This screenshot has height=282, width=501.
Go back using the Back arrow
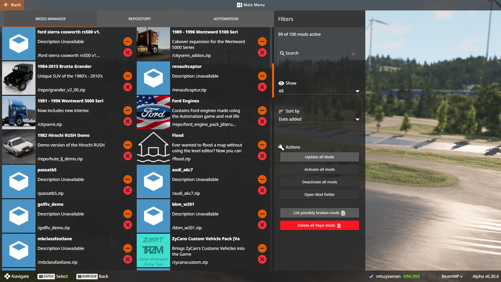[x=12, y=5]
